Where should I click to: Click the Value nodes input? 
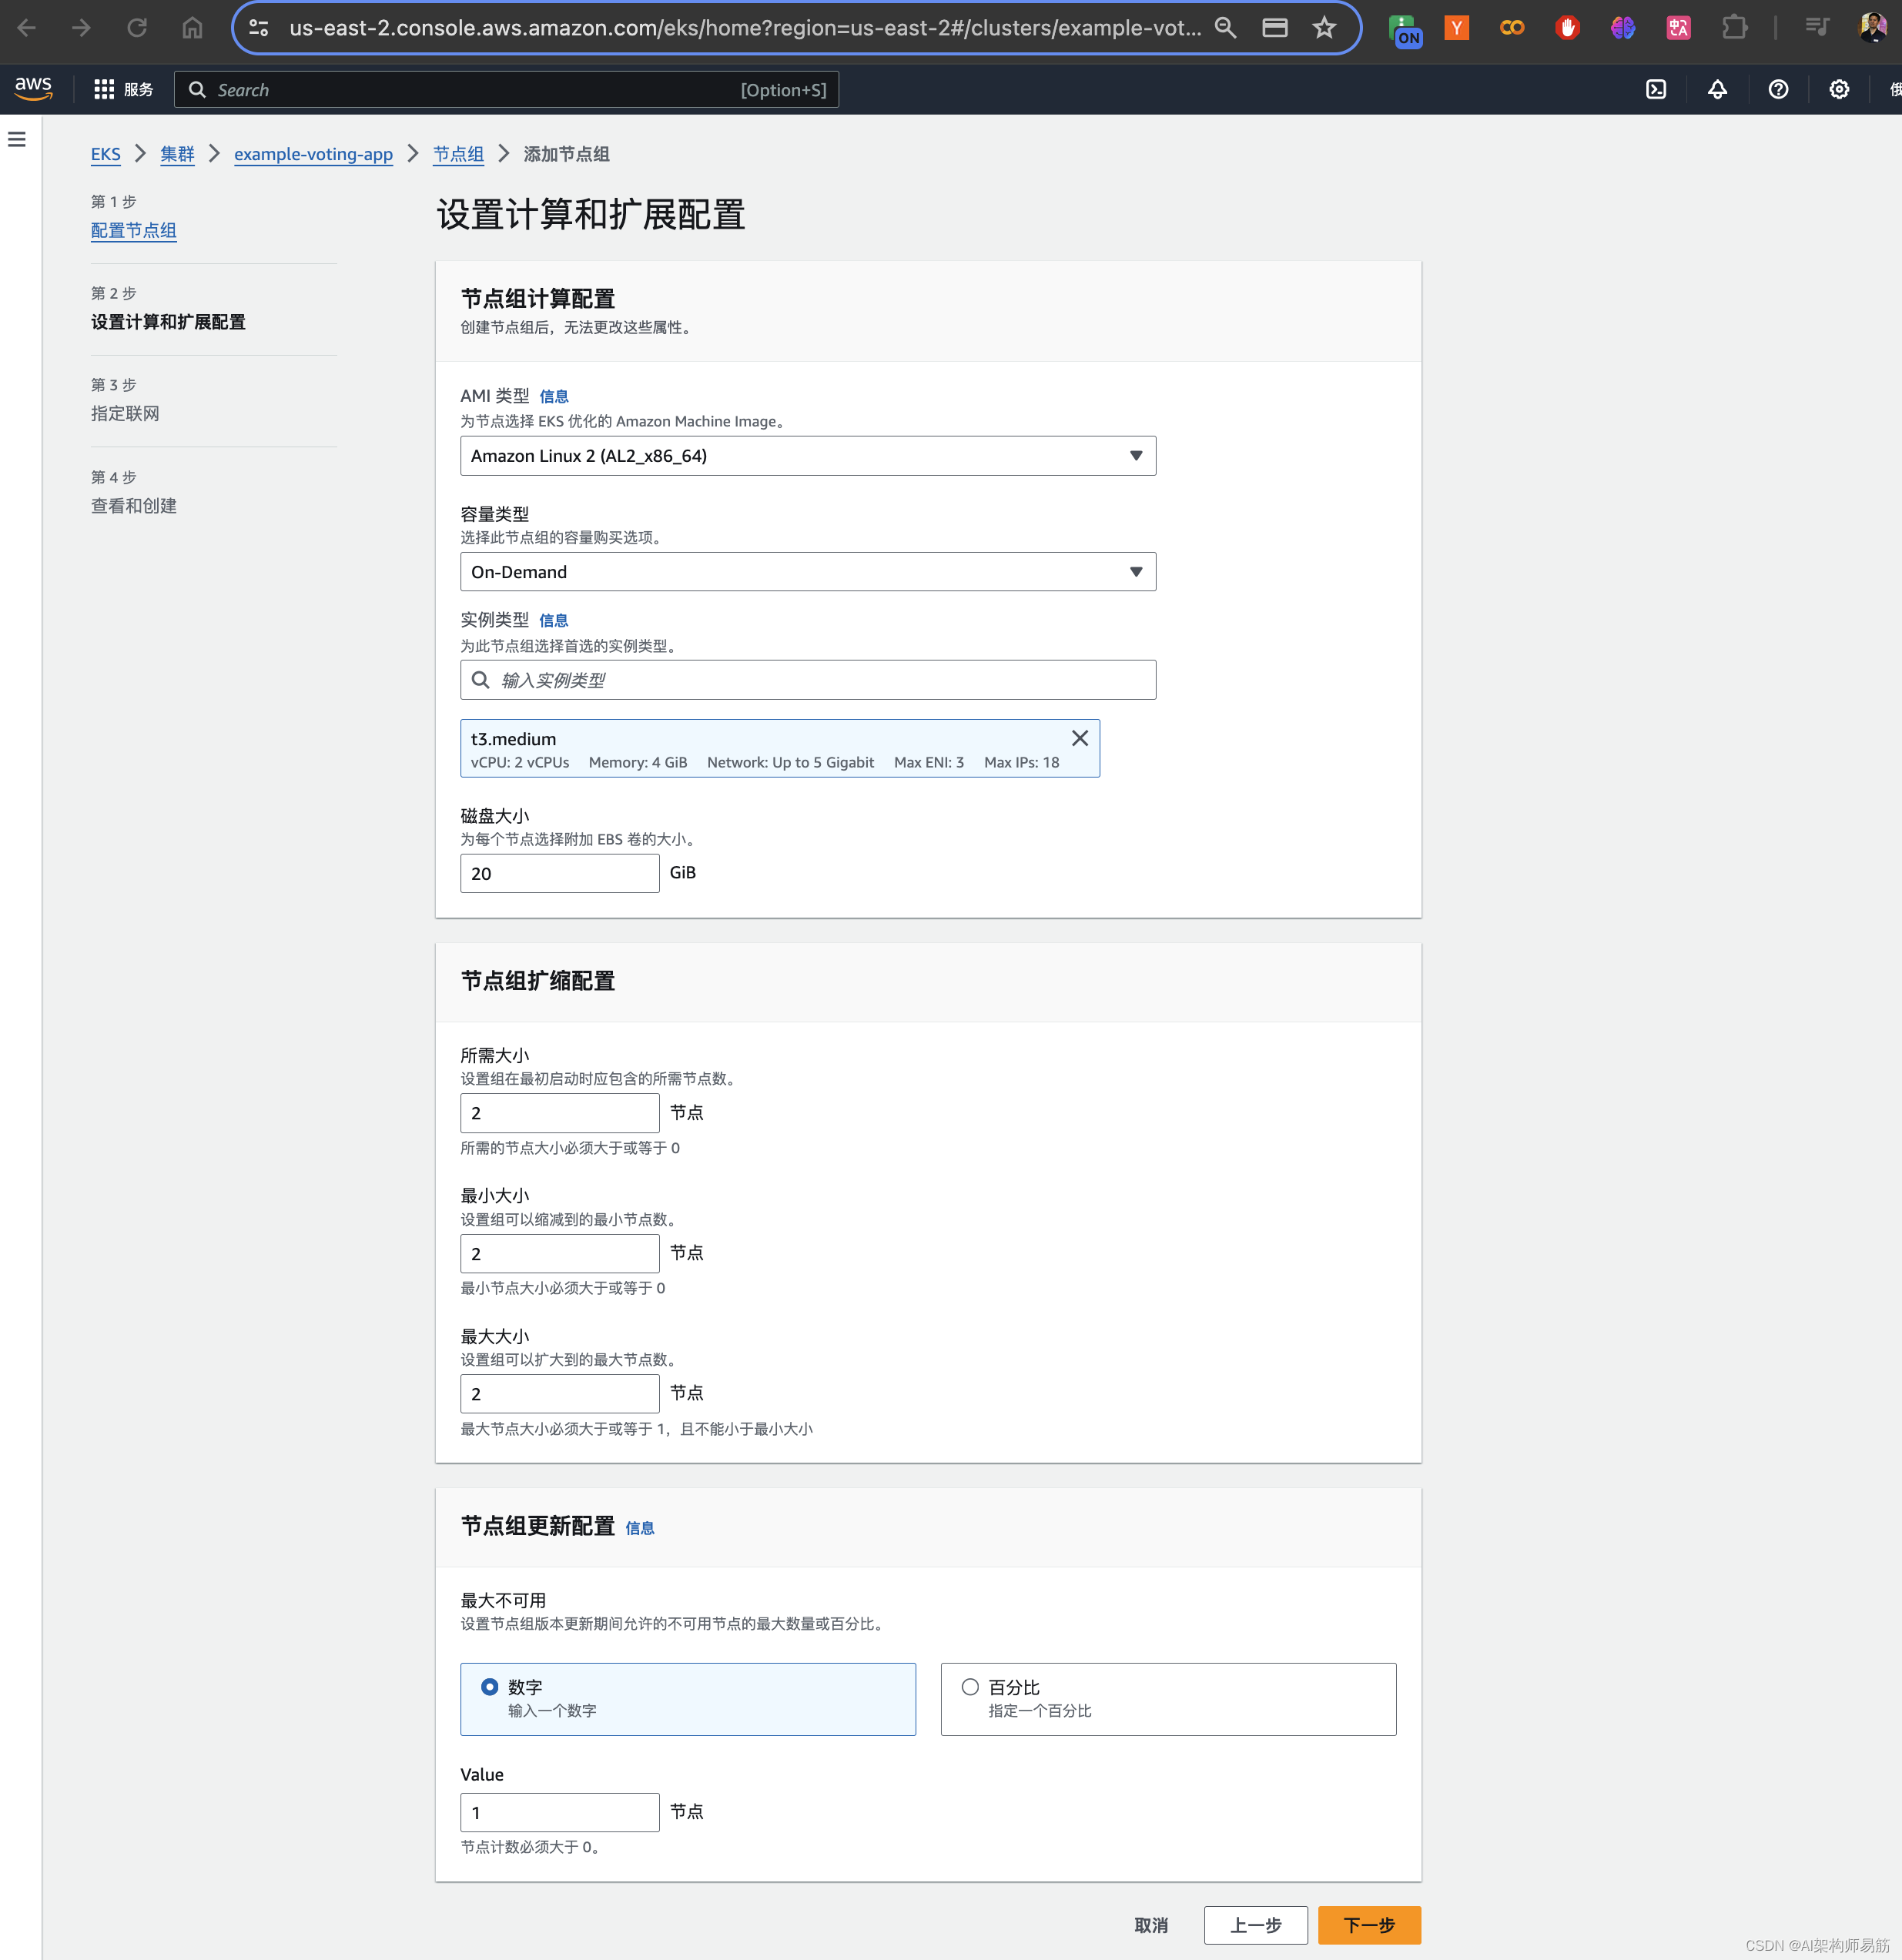click(559, 1812)
